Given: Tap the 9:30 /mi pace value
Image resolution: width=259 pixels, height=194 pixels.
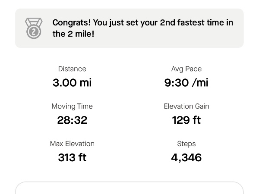Looking at the screenshot, I should click(186, 82).
